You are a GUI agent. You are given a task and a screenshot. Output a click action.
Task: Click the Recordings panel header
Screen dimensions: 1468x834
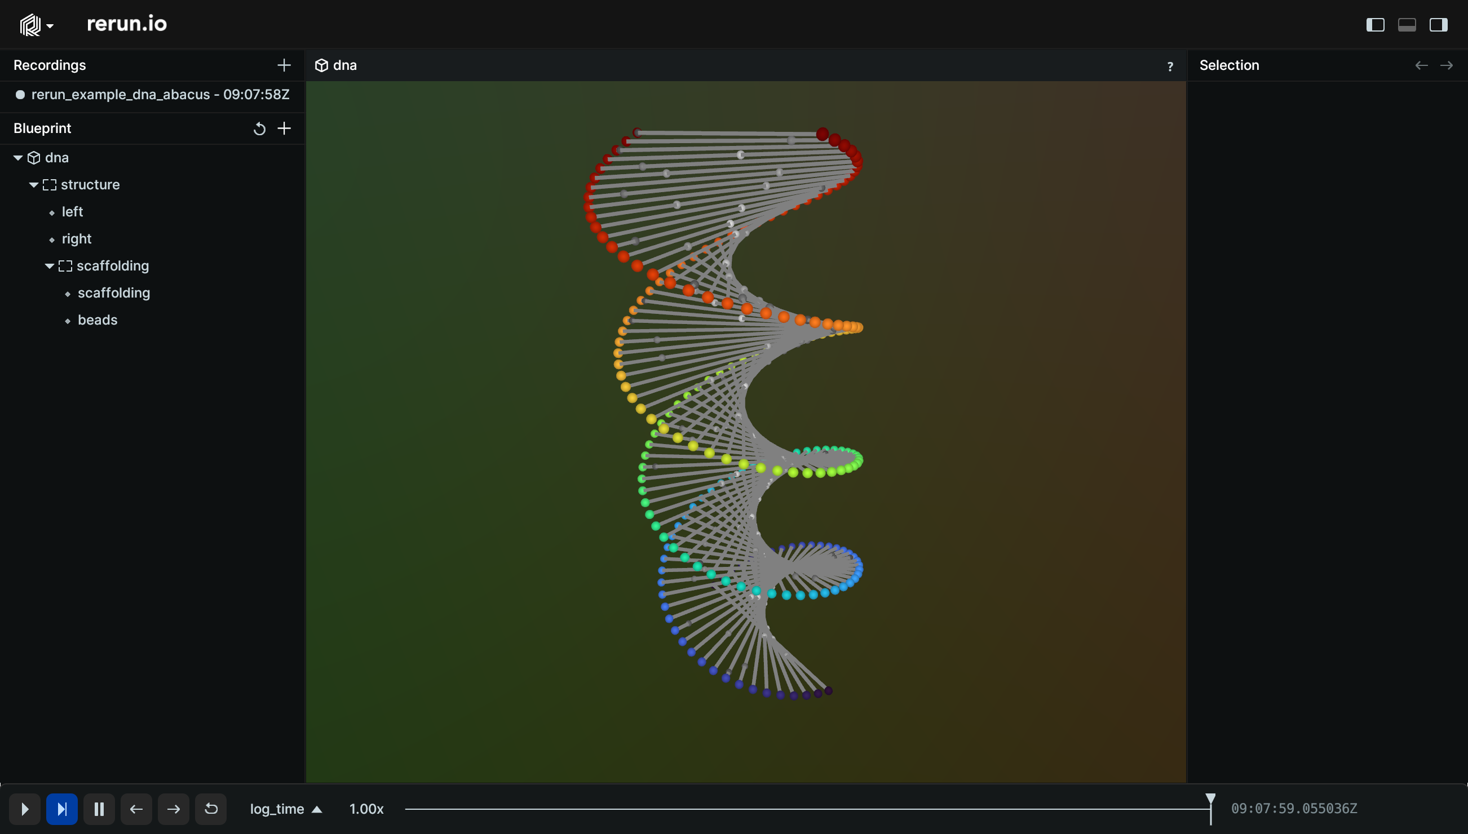49,65
